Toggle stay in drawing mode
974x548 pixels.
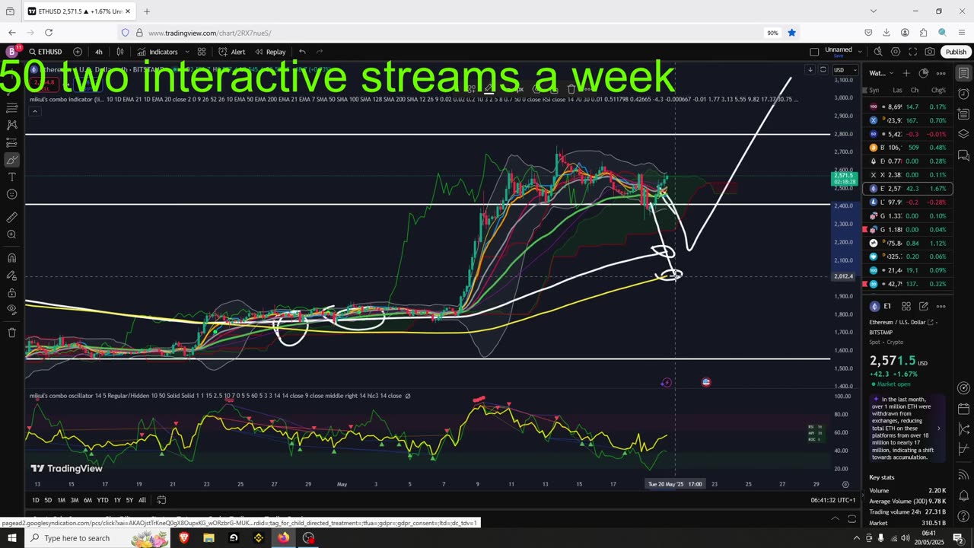click(x=11, y=276)
